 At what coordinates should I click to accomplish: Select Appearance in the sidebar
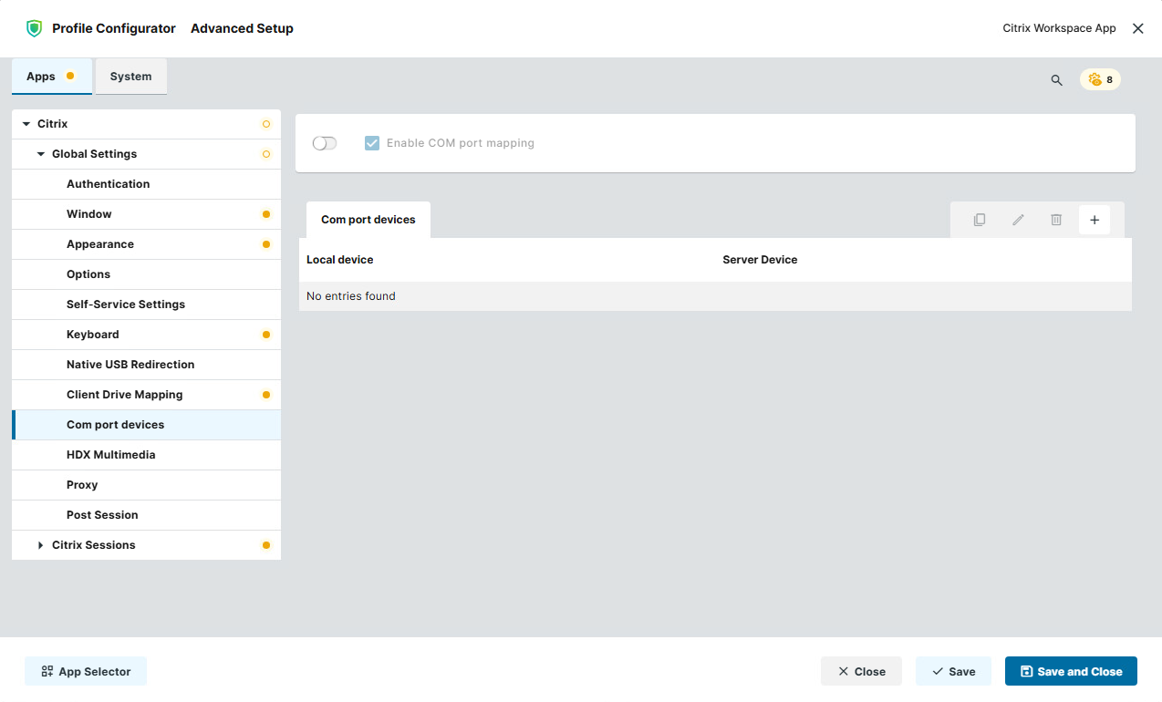(146, 244)
